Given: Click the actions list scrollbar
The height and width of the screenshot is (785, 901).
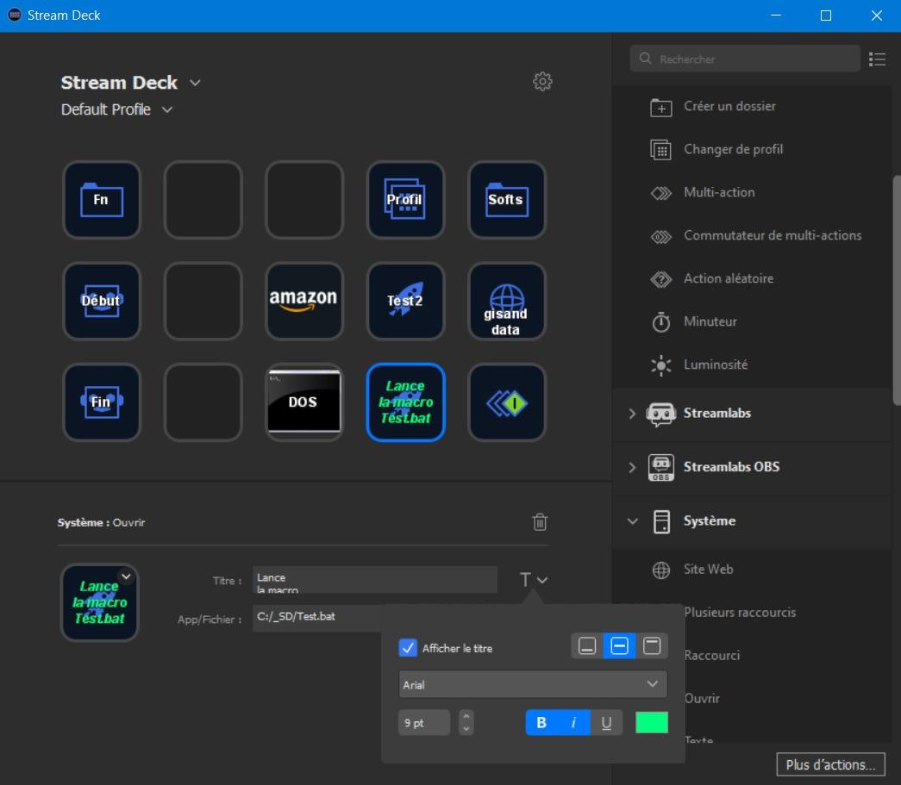Looking at the screenshot, I should (x=897, y=290).
